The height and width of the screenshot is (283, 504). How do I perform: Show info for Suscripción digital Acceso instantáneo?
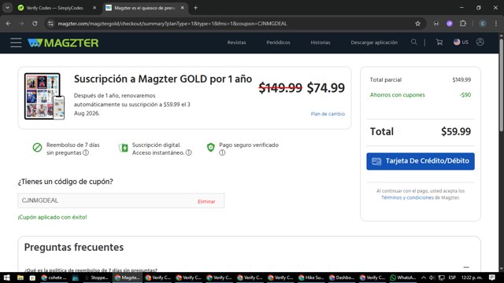point(189,153)
